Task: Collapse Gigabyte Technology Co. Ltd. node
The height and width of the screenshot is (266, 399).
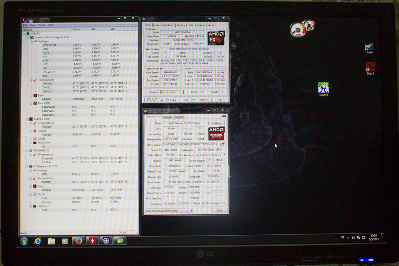Action: [28, 38]
